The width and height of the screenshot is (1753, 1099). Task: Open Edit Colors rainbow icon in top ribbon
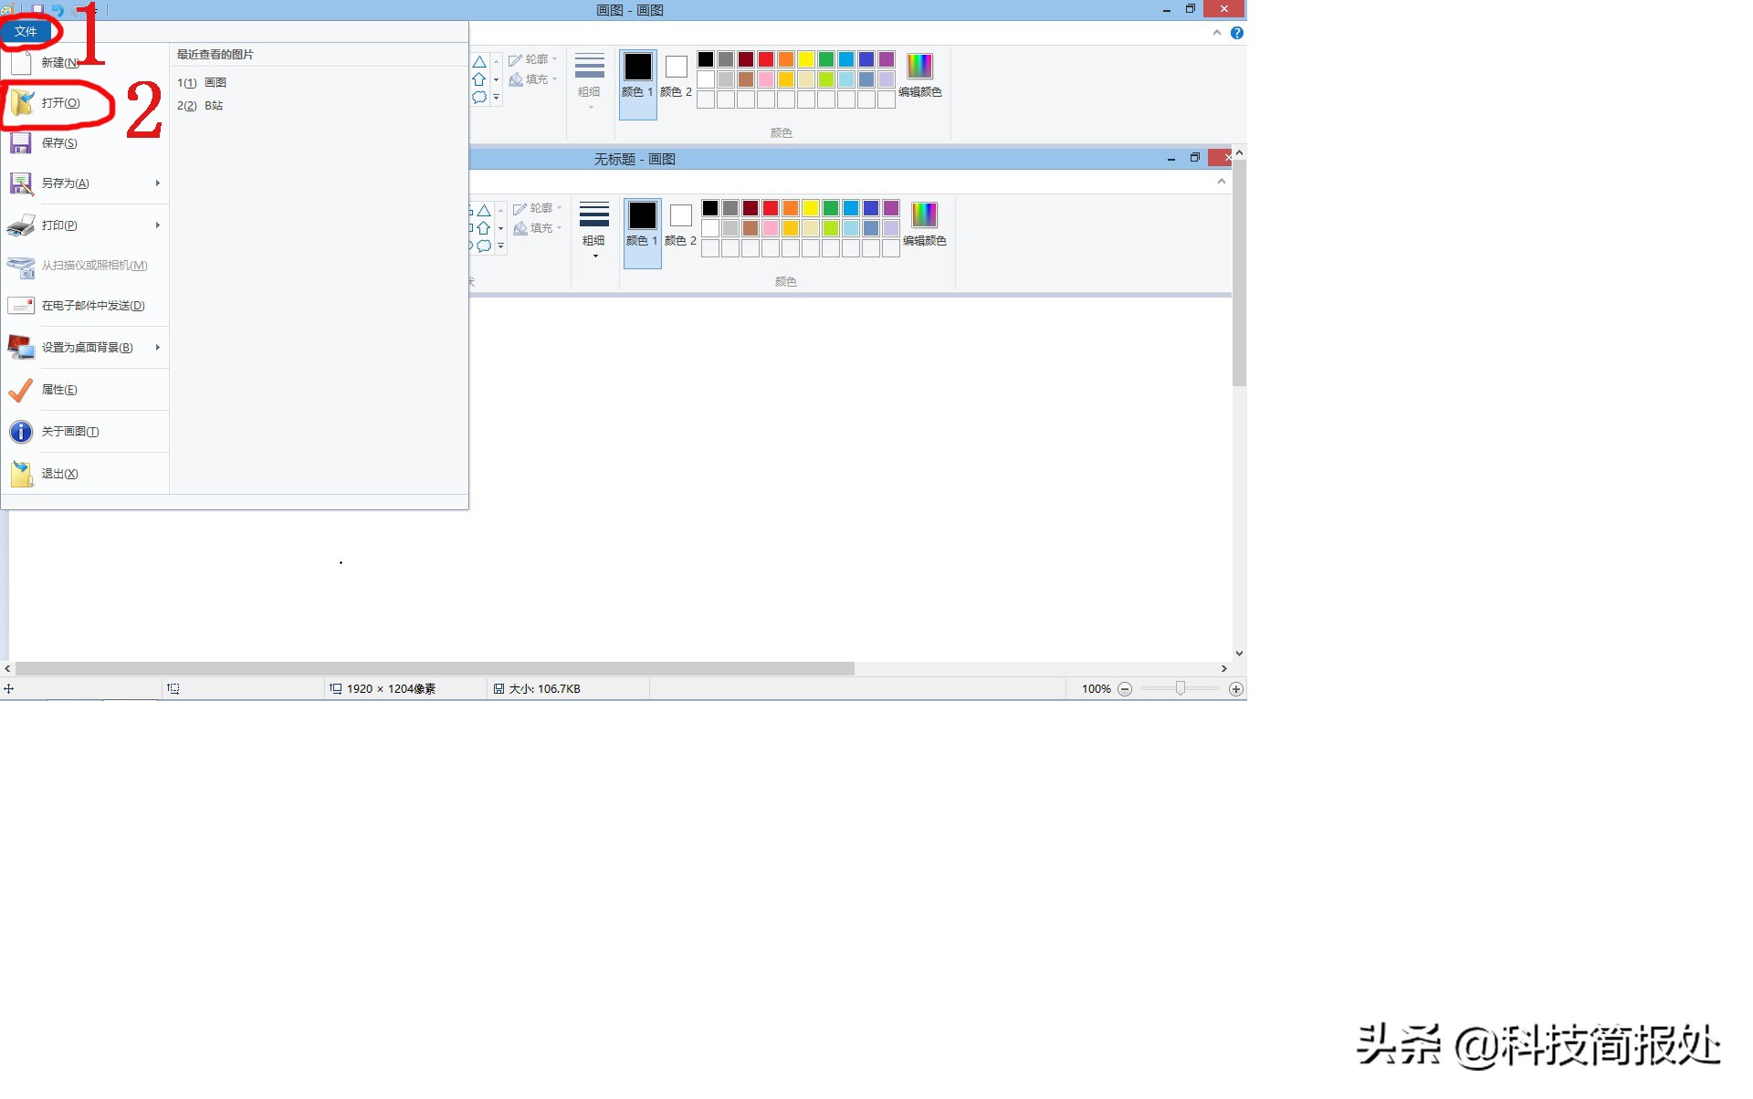(x=919, y=67)
